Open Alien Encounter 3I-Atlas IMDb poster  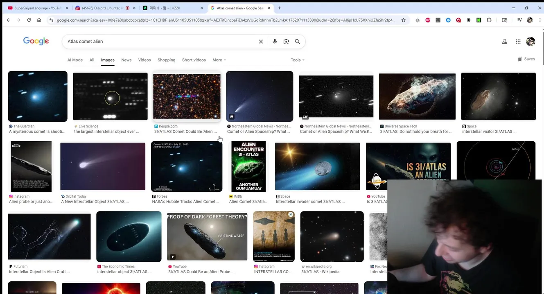coord(248,167)
